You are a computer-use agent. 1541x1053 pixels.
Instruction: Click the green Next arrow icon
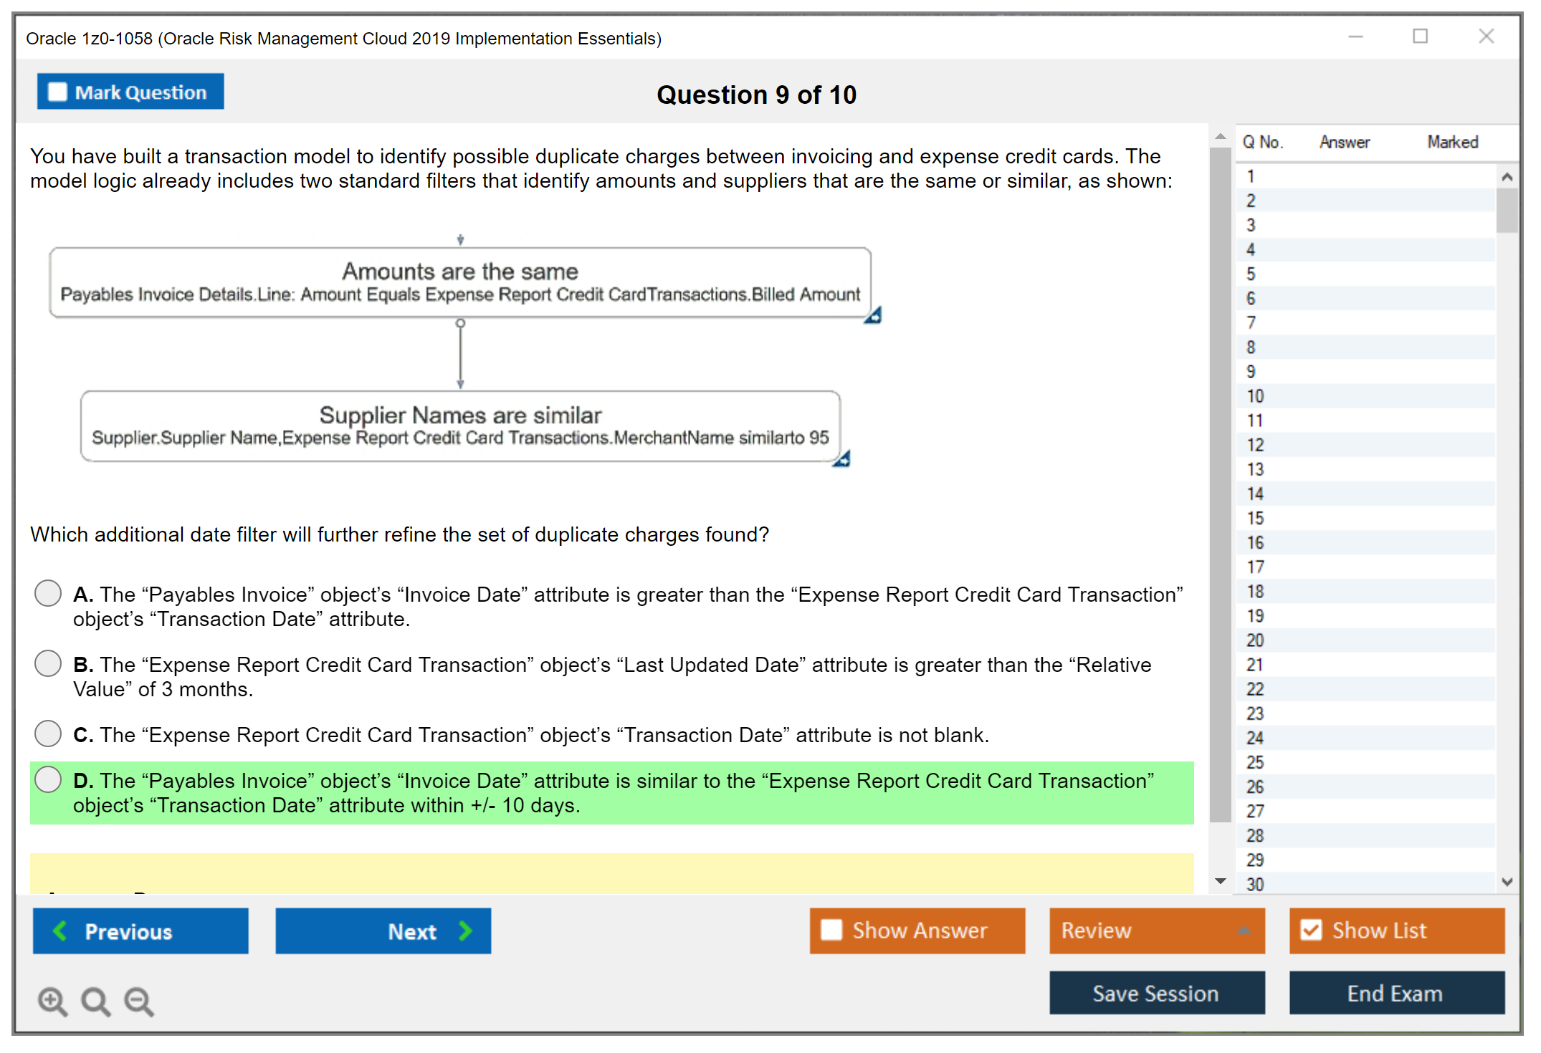point(466,931)
